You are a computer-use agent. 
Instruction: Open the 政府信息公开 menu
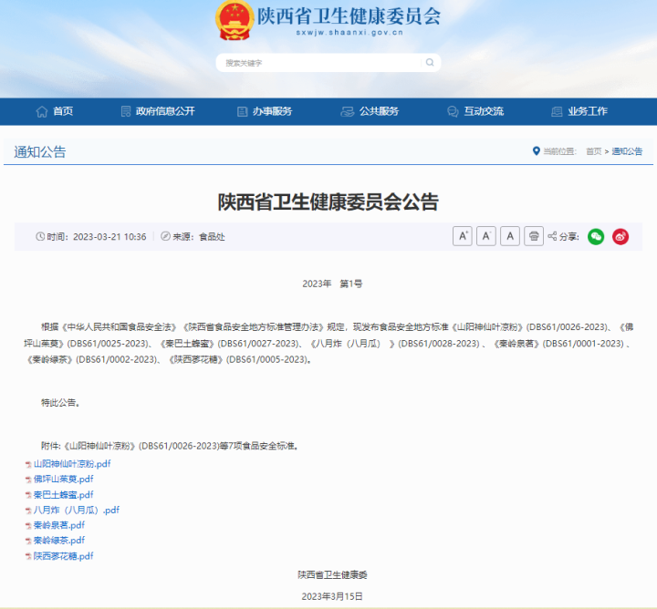tap(158, 111)
